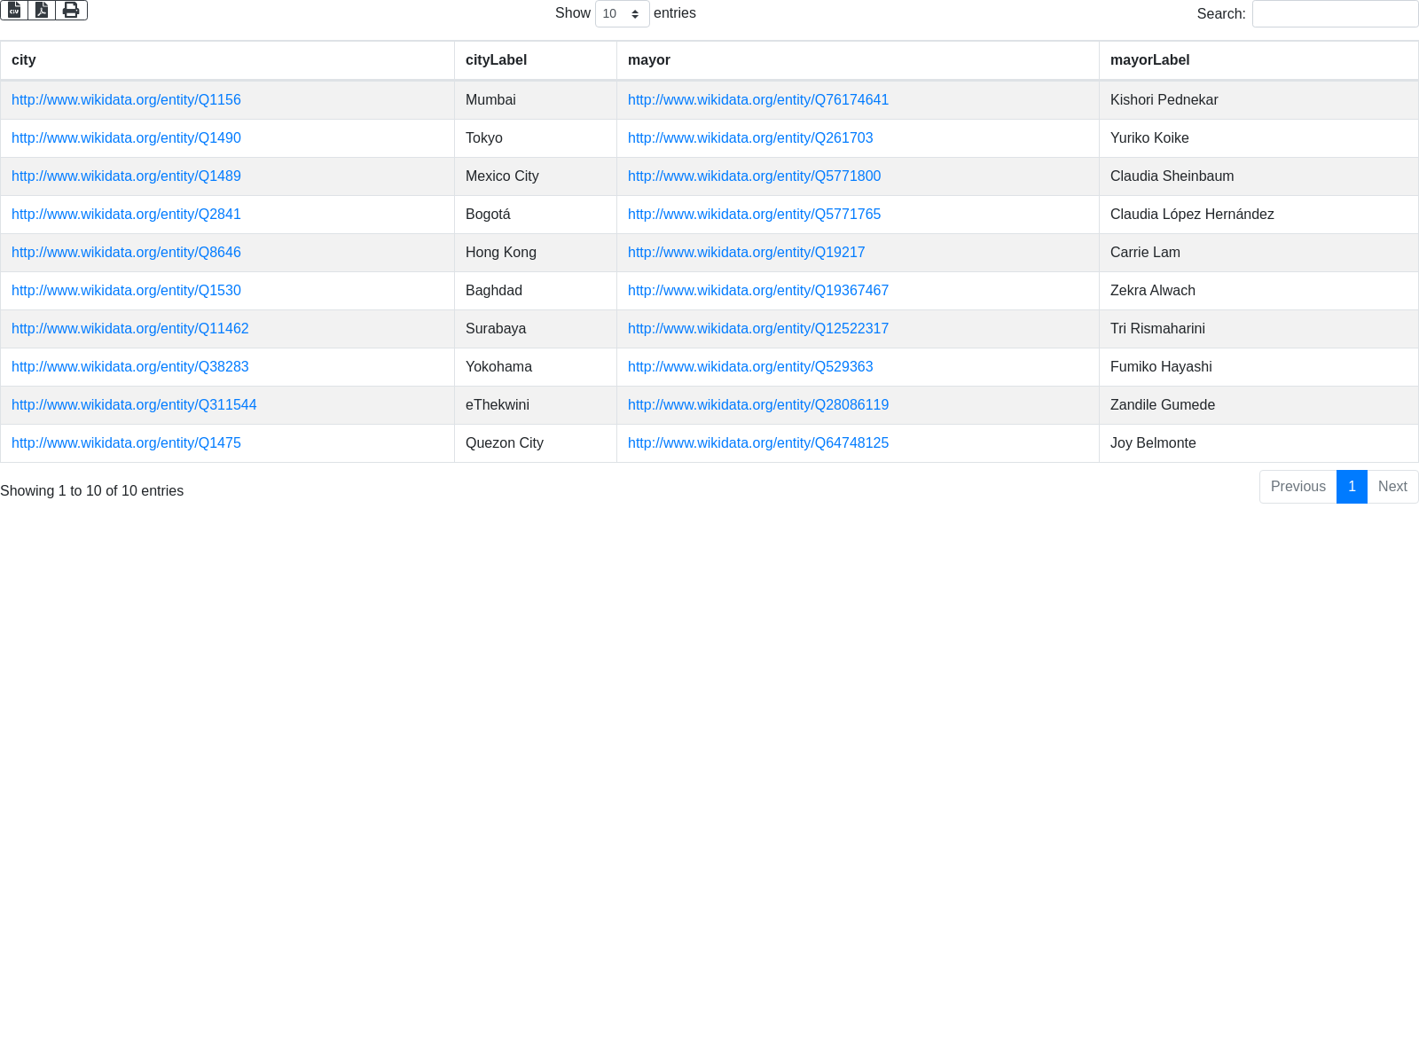Export the table as CSV

coord(14,10)
